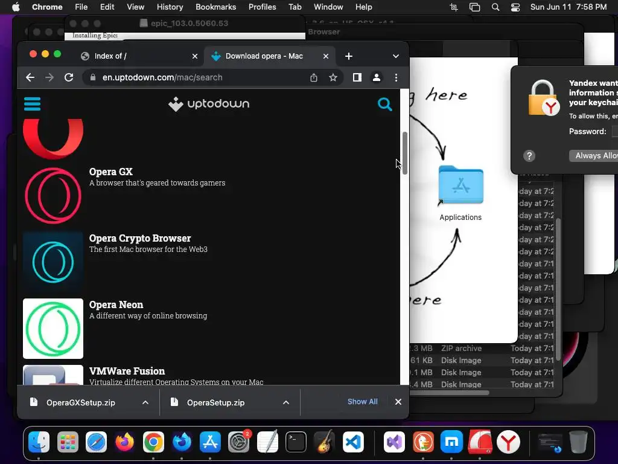Open Visual Studio Code from the Dock
Image resolution: width=618 pixels, height=464 pixels.
(x=352, y=442)
